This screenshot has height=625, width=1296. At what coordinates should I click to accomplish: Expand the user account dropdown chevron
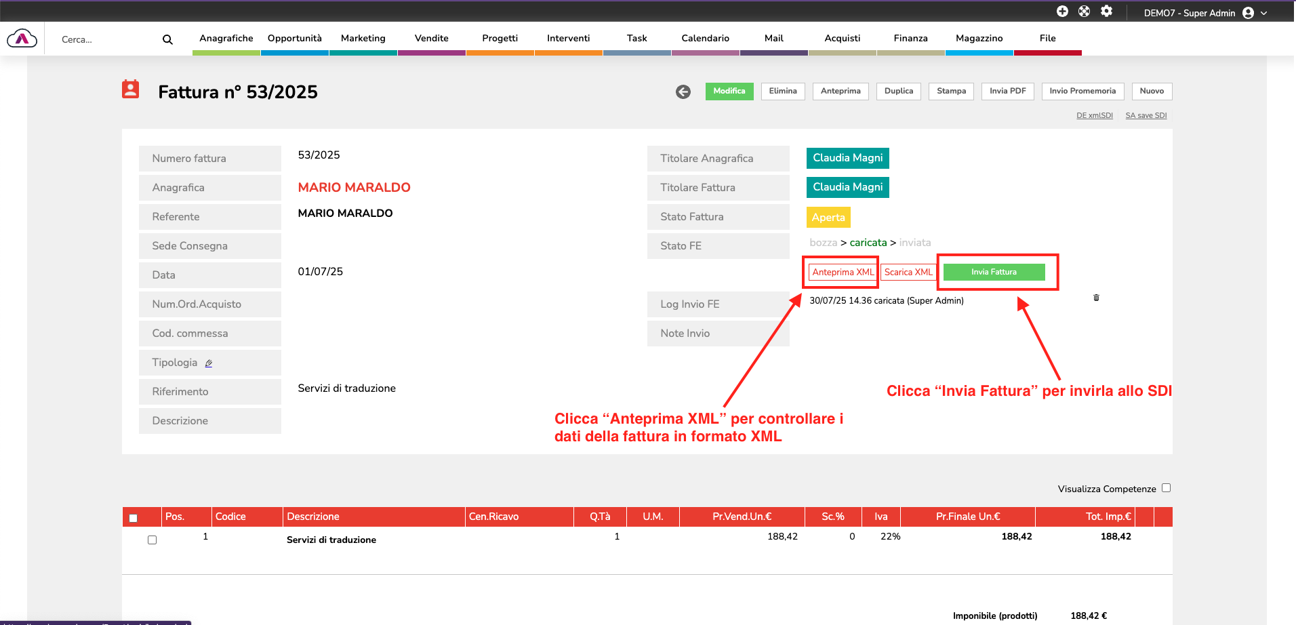click(1264, 13)
